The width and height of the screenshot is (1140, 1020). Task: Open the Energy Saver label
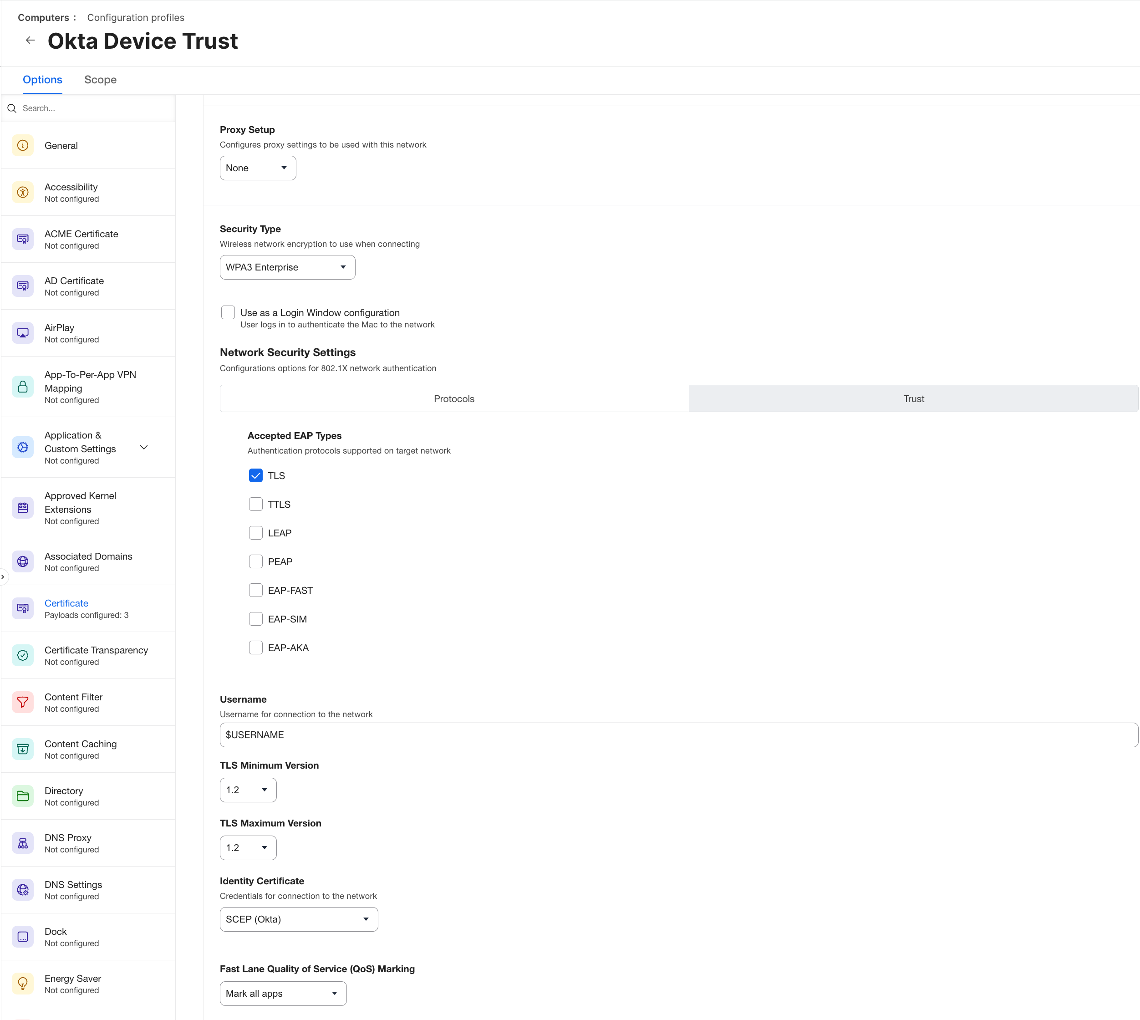pyautogui.click(x=73, y=979)
